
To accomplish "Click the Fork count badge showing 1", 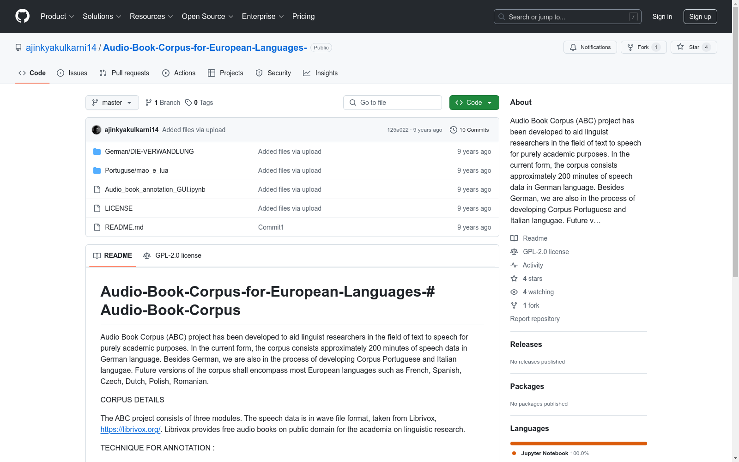I will (656, 47).
